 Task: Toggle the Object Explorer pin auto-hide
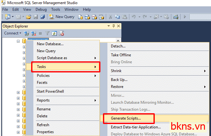113,26
